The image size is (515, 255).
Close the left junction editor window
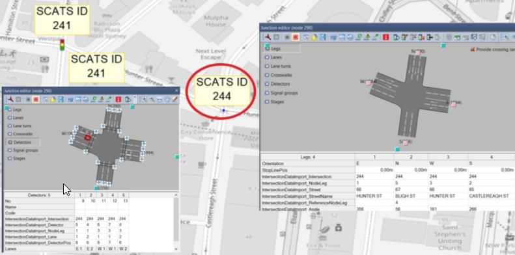[176, 90]
